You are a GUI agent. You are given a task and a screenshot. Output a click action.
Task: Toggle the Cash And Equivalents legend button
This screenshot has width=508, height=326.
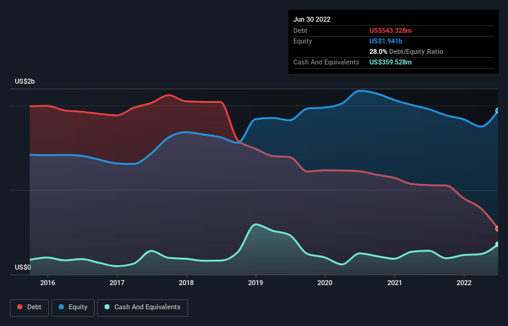(142, 307)
